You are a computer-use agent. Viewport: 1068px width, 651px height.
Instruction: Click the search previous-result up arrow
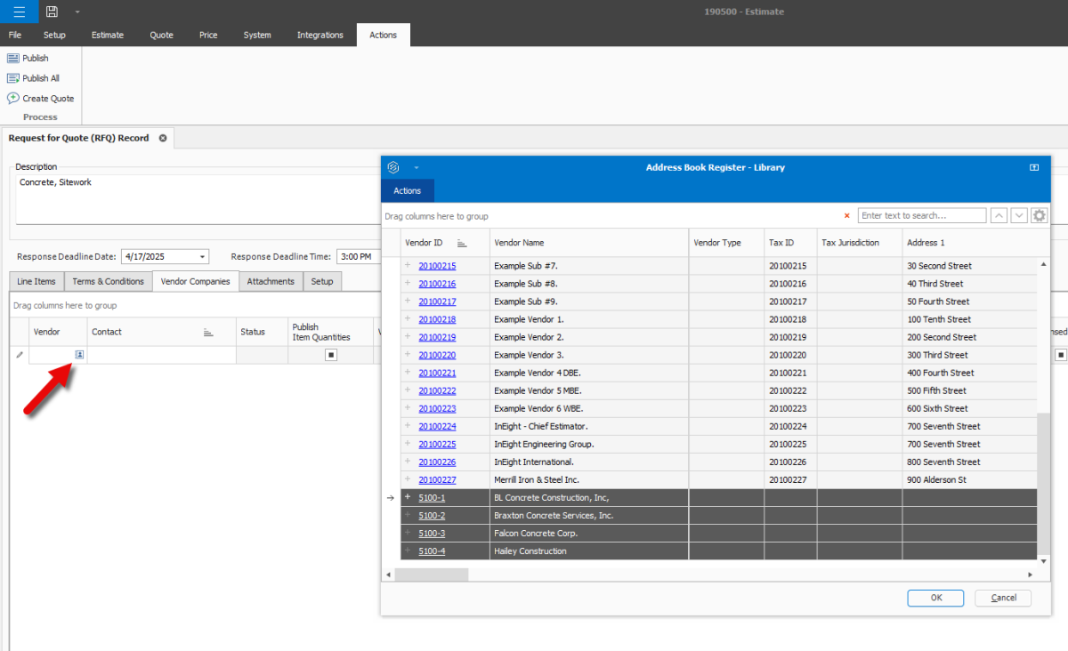(999, 216)
